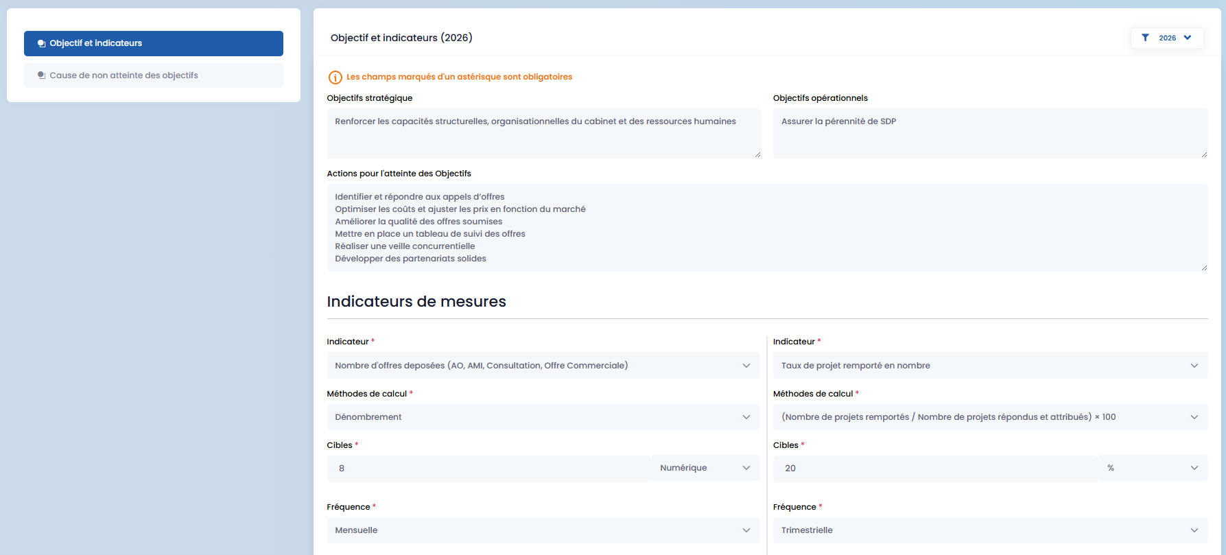Click the icon in Objectif et indicateurs tab
Image resolution: width=1226 pixels, height=555 pixels.
coord(42,43)
